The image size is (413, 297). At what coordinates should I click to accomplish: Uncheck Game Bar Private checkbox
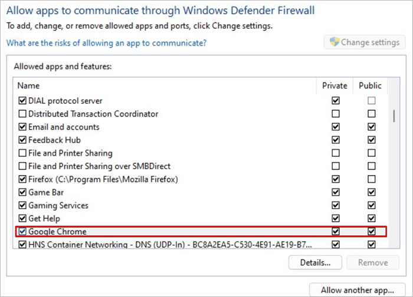[336, 192]
